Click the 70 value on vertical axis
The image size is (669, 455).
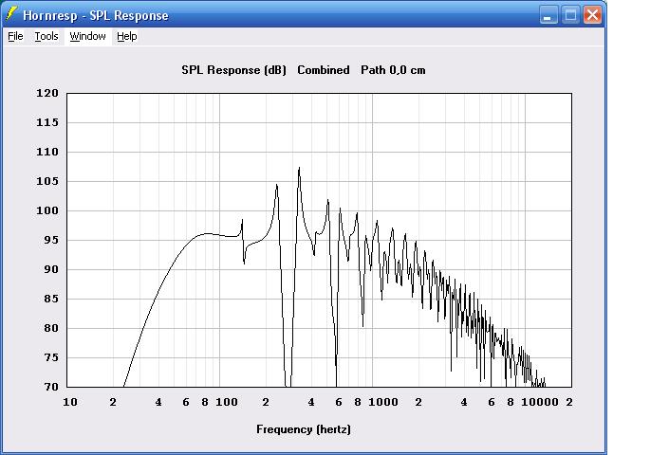[51, 388]
